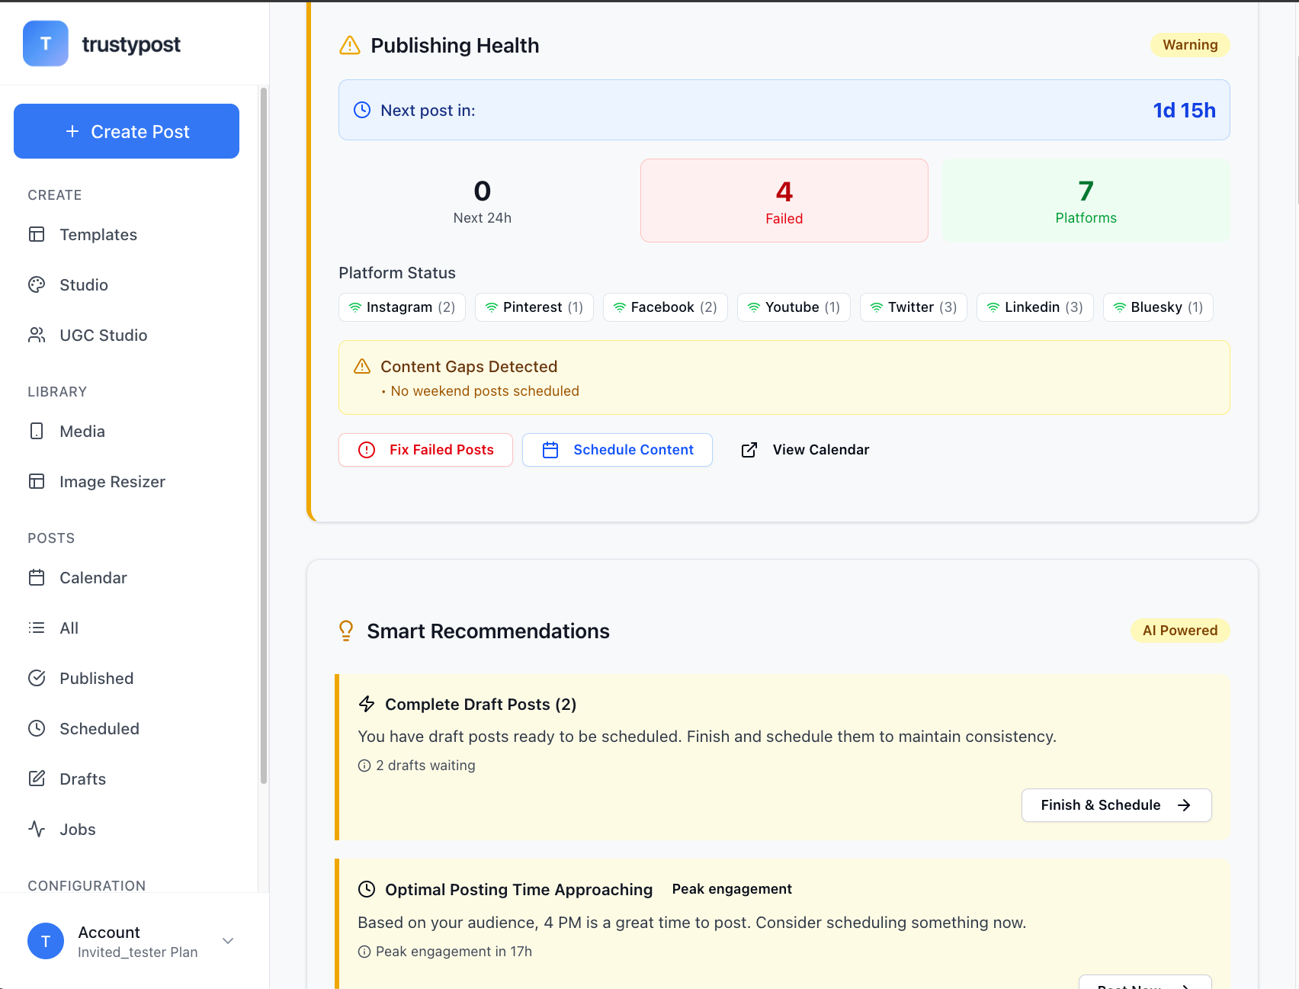Click Fix Failed Posts button
The image size is (1299, 989).
pyautogui.click(x=425, y=450)
